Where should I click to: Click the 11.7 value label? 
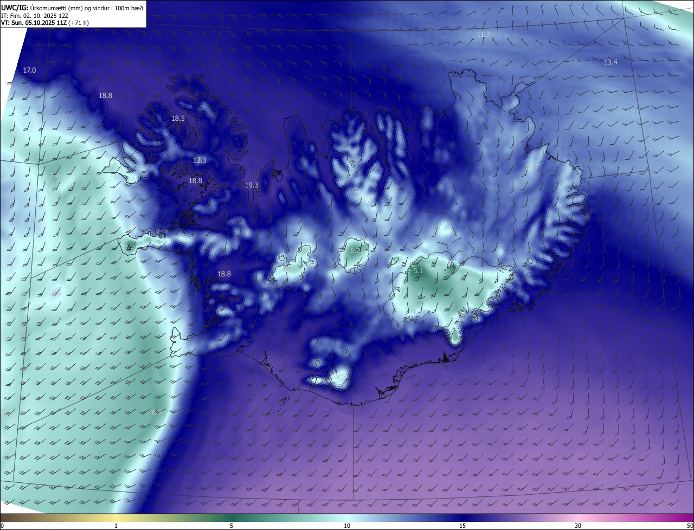[484, 35]
